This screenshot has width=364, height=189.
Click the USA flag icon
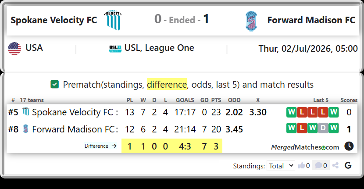pyautogui.click(x=14, y=49)
